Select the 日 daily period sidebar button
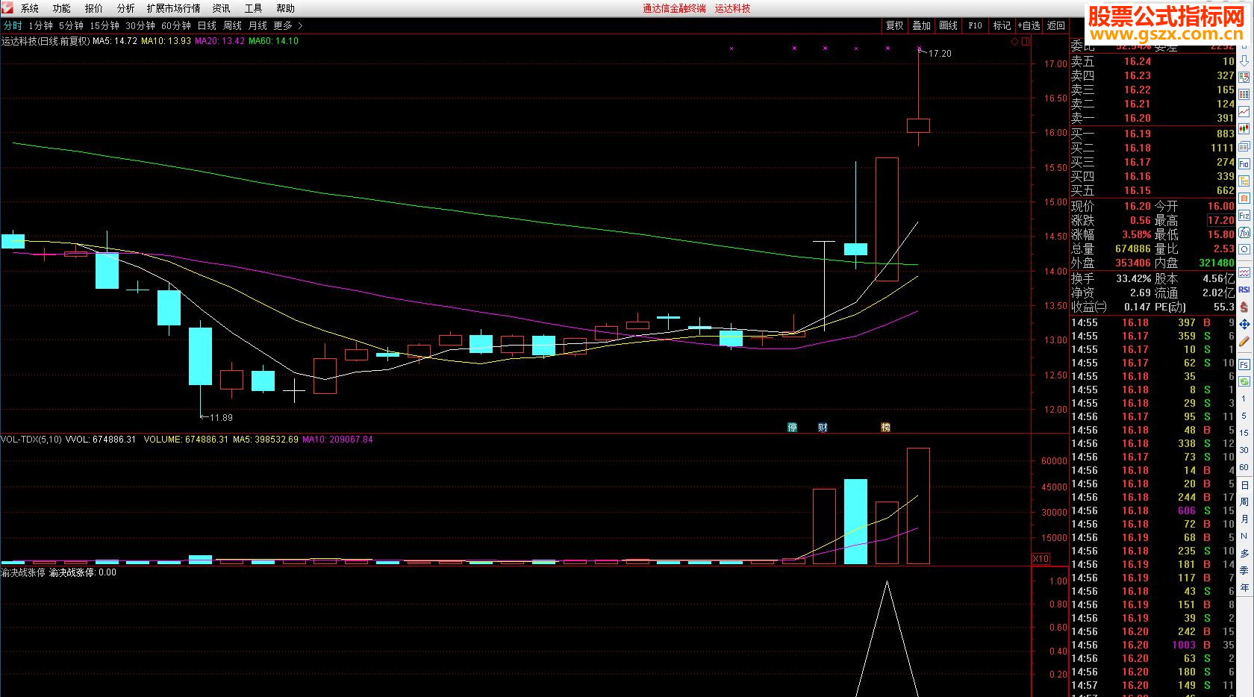Screen dimensions: 1254x697 1244,485
